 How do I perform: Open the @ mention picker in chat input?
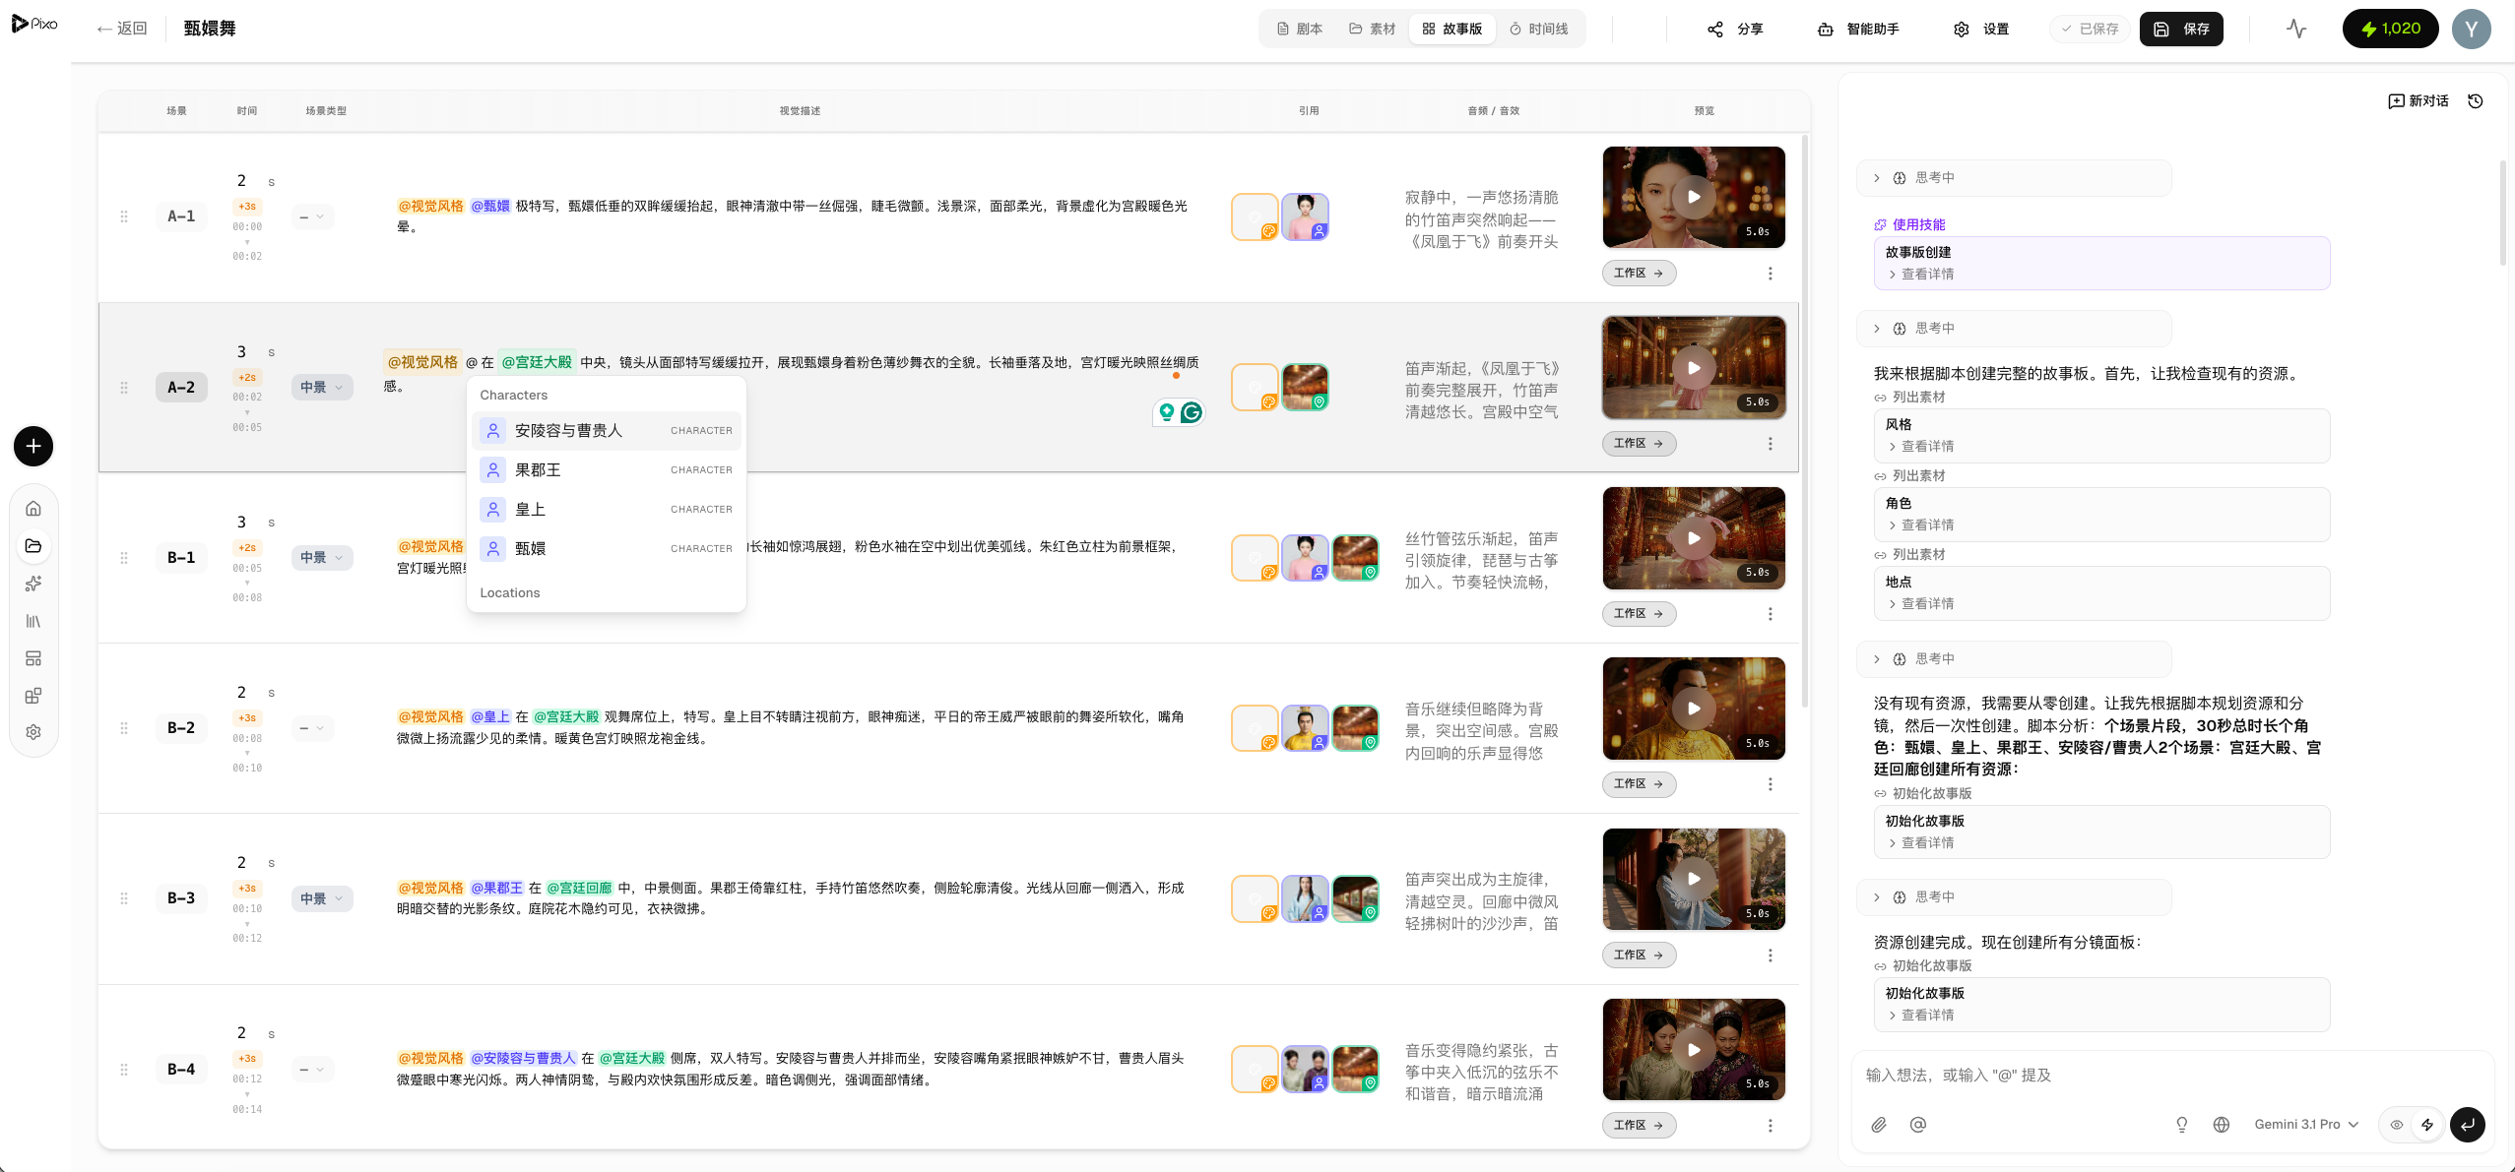click(x=1917, y=1124)
